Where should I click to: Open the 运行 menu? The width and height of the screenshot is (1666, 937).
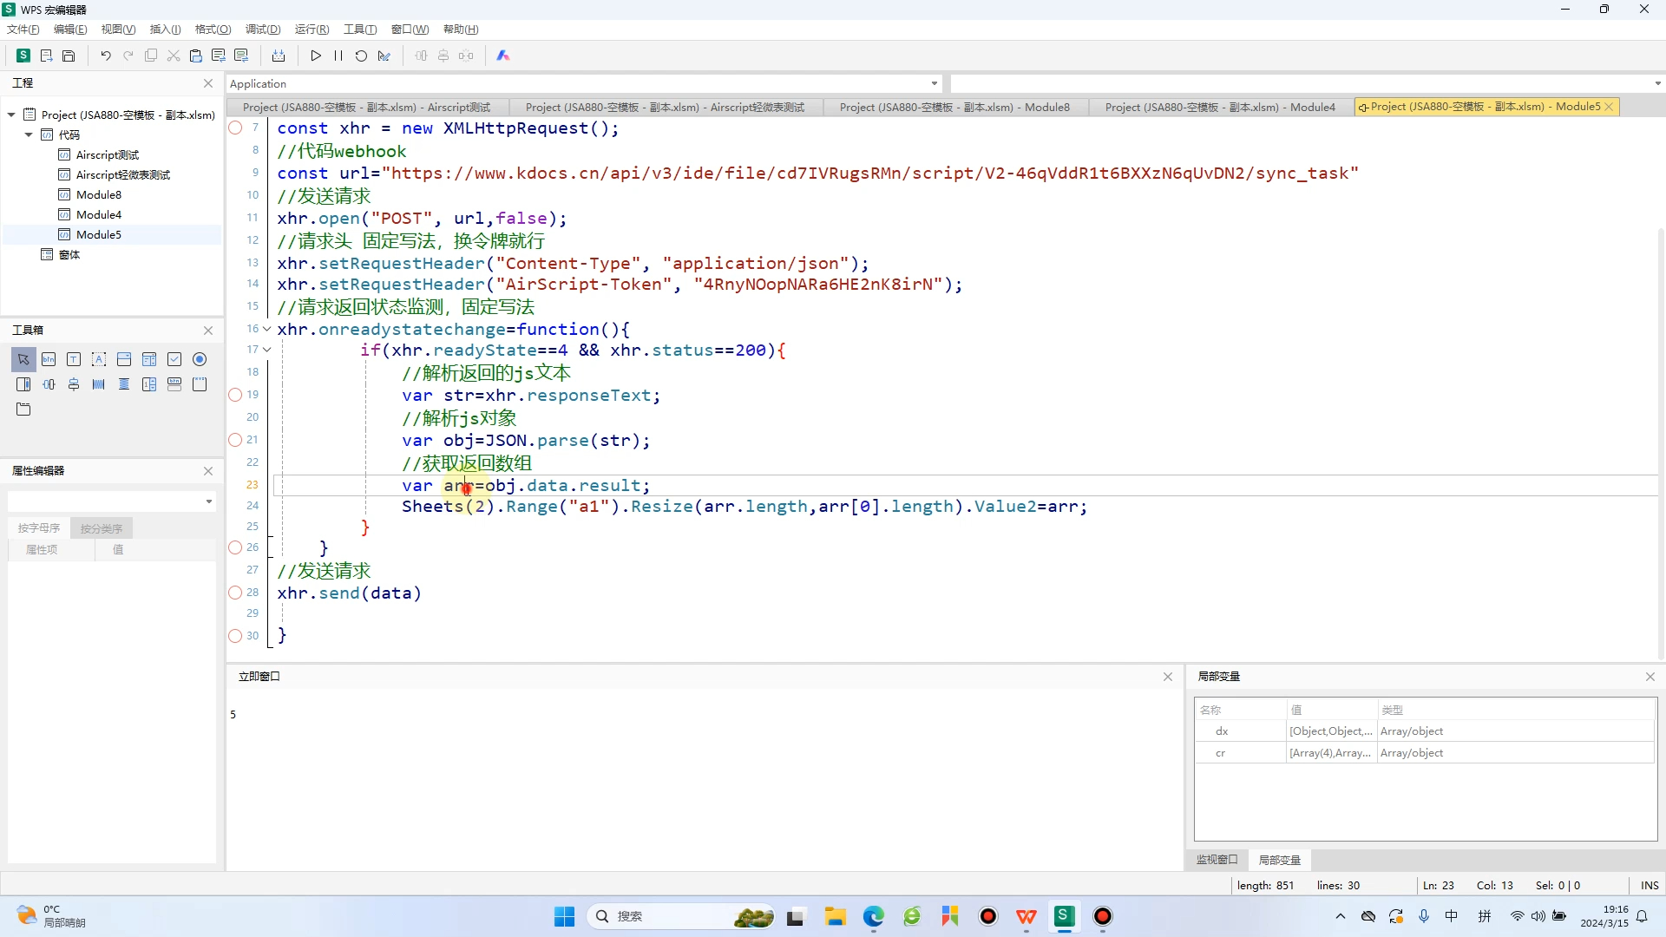[312, 29]
